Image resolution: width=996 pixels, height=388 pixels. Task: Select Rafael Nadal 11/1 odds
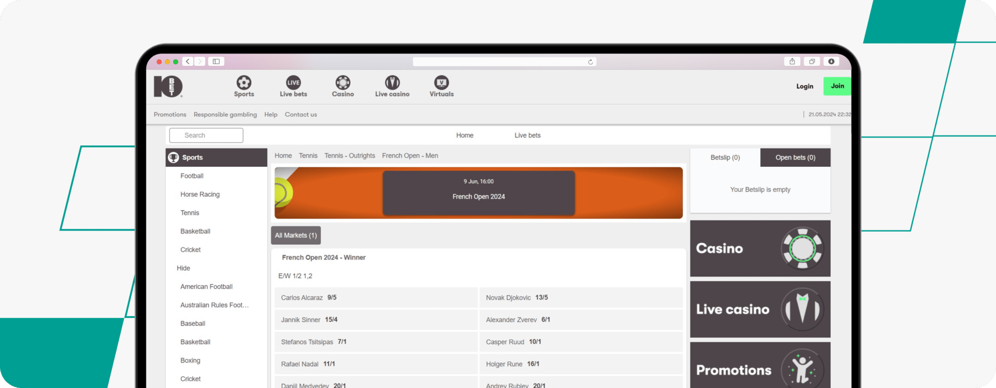point(376,364)
